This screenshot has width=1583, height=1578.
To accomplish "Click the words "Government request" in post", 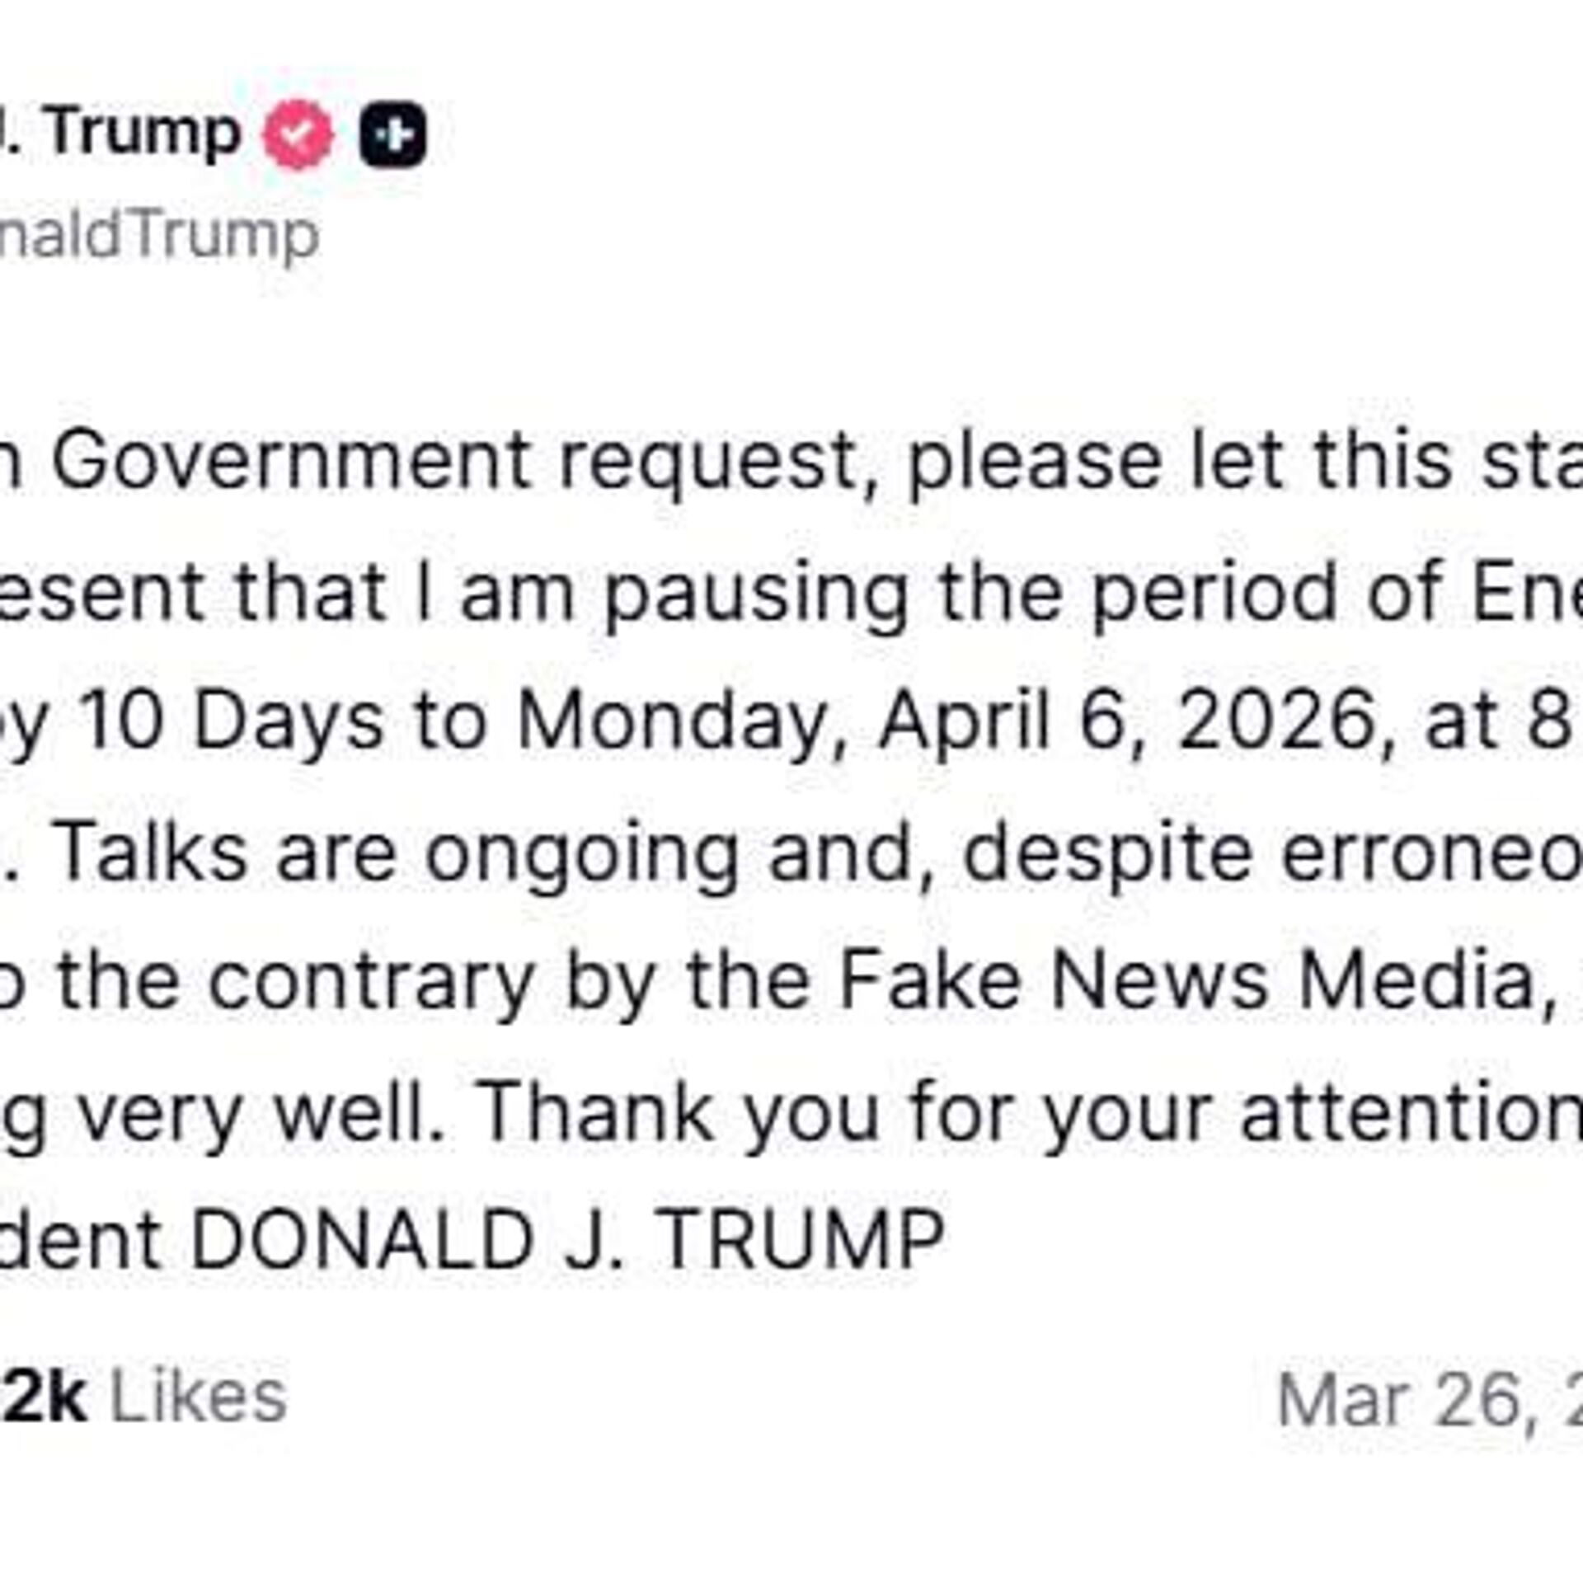I will pyautogui.click(x=453, y=462).
